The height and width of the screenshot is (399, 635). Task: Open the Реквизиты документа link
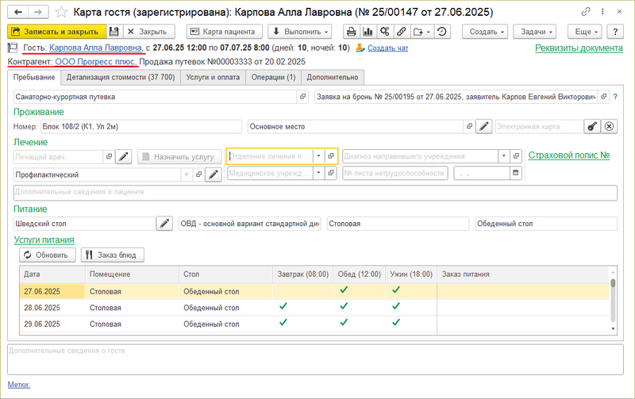(x=578, y=48)
